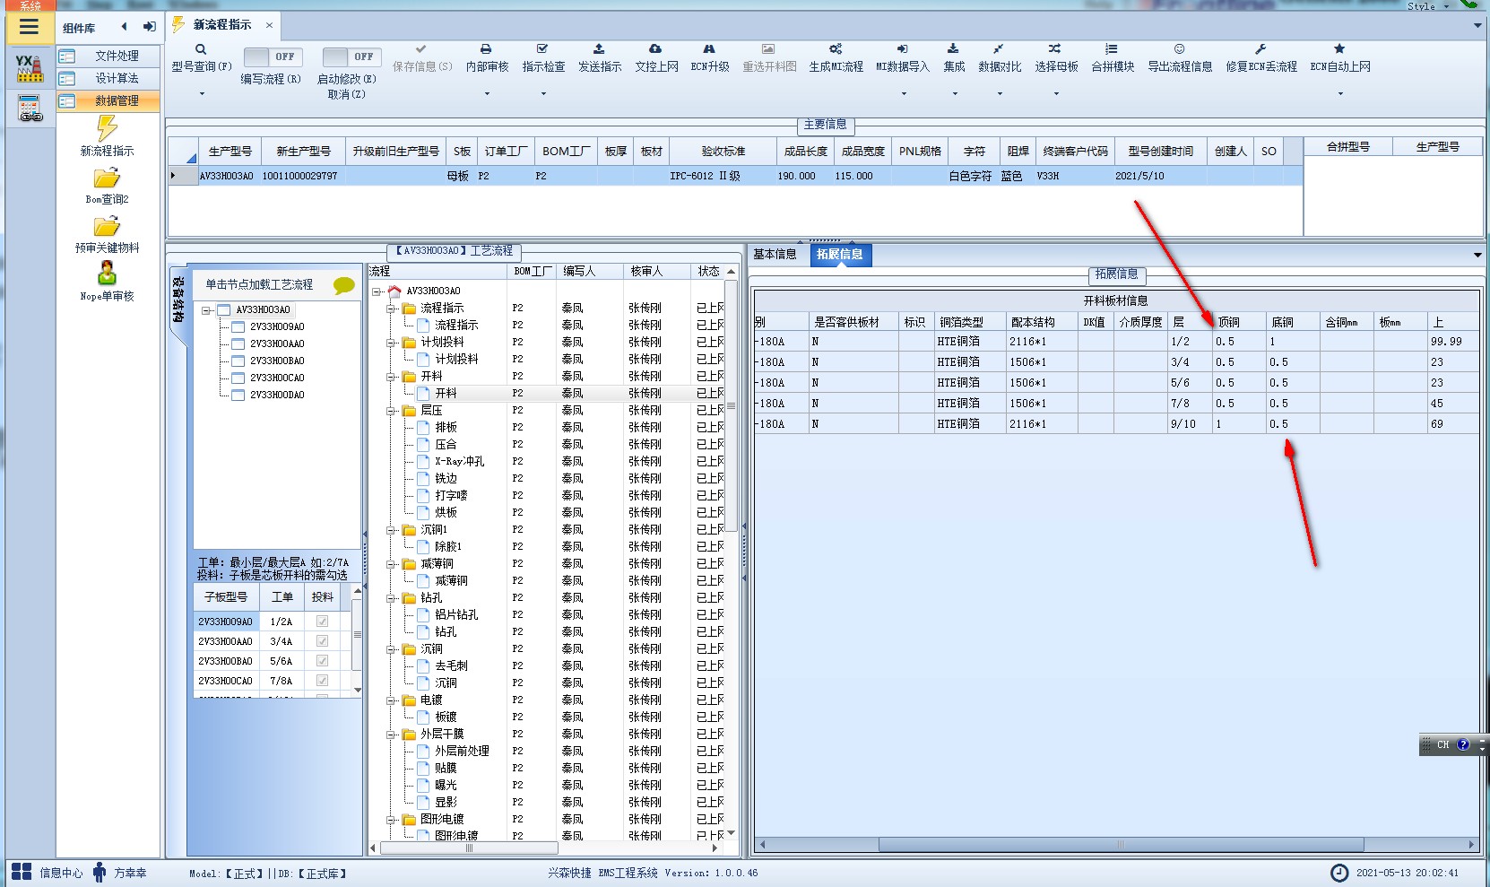The width and height of the screenshot is (1490, 887).
Task: Click the 内部审核 printer icon
Action: point(486,49)
